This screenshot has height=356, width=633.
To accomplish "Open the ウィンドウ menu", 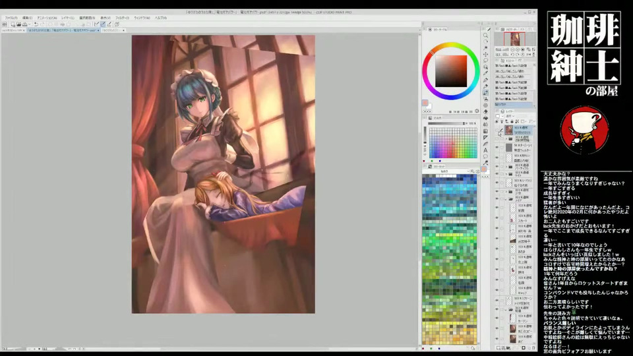I will pos(142,18).
